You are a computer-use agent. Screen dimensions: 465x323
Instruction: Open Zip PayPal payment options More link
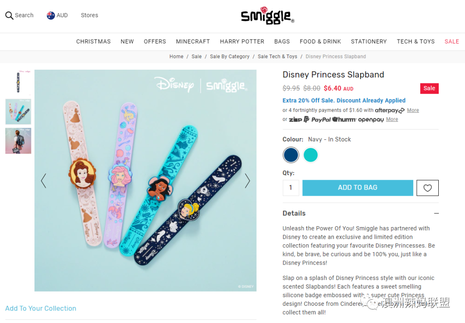tap(392, 119)
